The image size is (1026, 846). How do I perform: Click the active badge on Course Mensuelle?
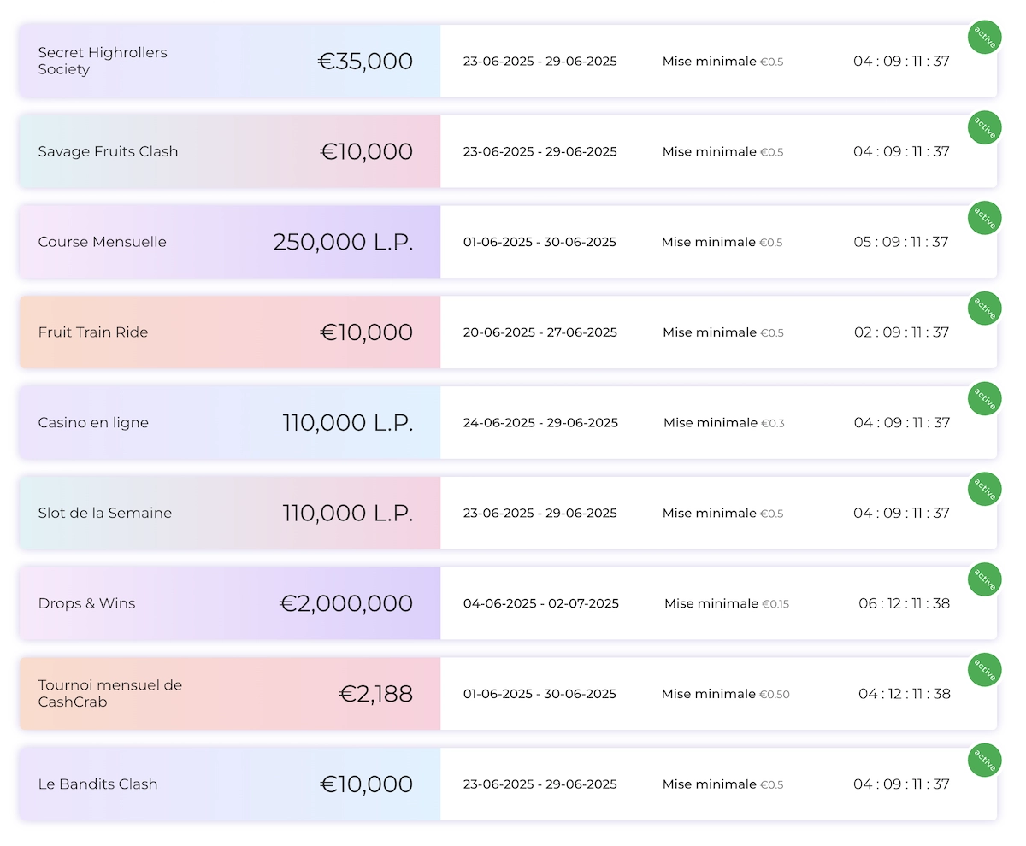(984, 219)
